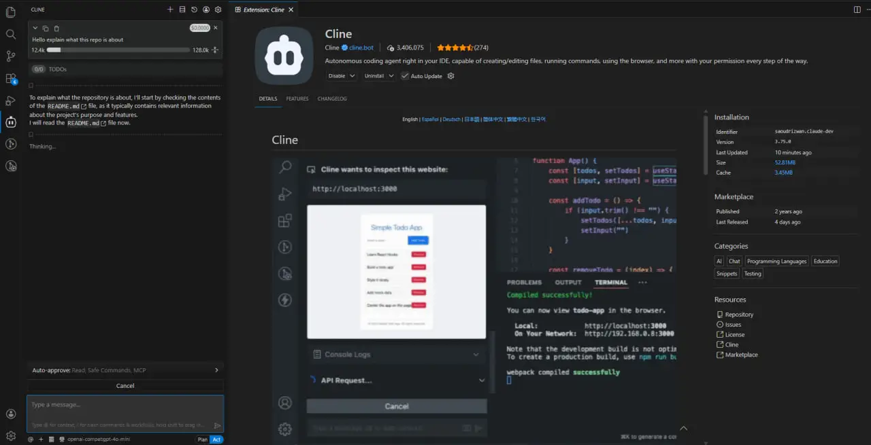
Task: Open Cline settings gear in the panel header
Action: 218,10
